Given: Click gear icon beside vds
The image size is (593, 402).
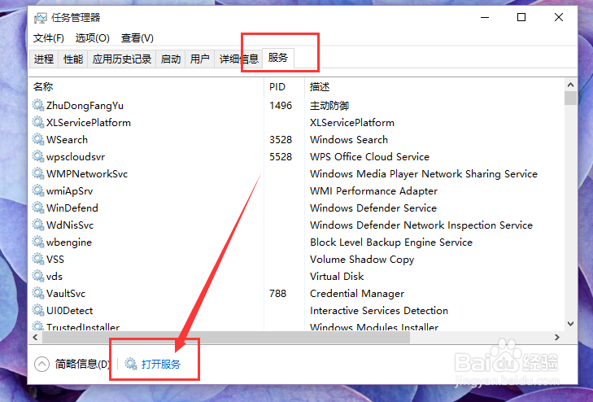Looking at the screenshot, I should [37, 276].
